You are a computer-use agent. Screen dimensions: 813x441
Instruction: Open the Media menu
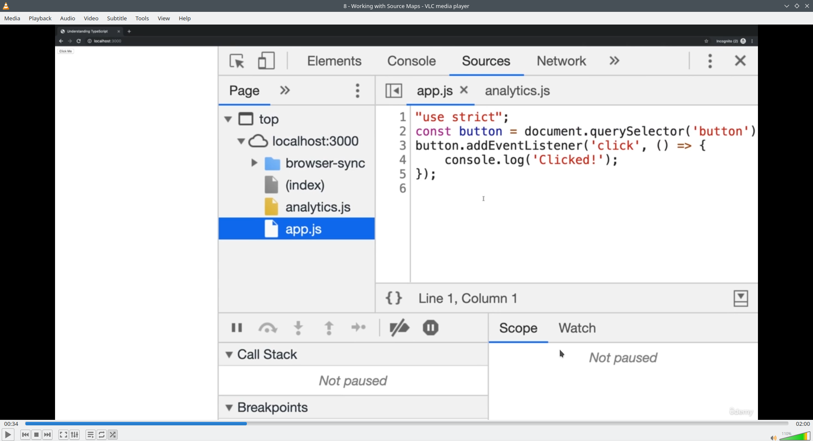click(x=12, y=18)
